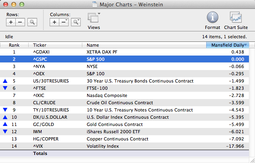Remove a row with minus button
Screen dimensions: 255x163
point(19,22)
